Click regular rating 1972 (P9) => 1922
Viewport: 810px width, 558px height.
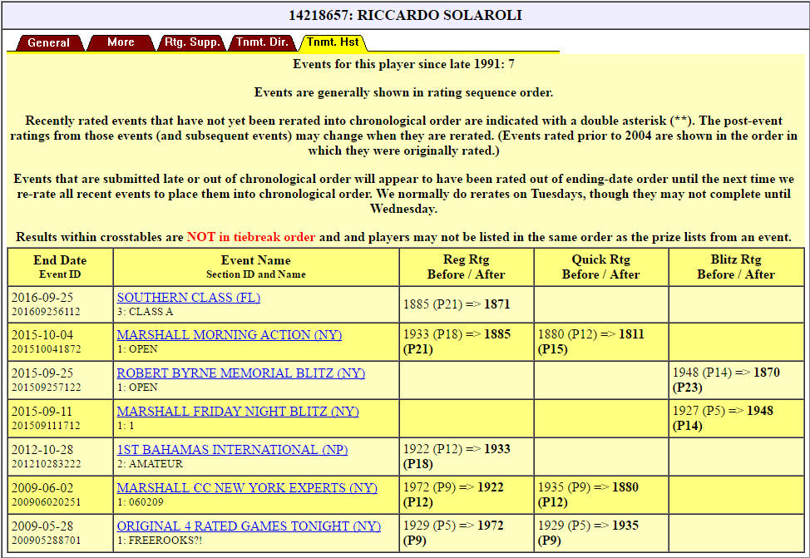tap(453, 495)
